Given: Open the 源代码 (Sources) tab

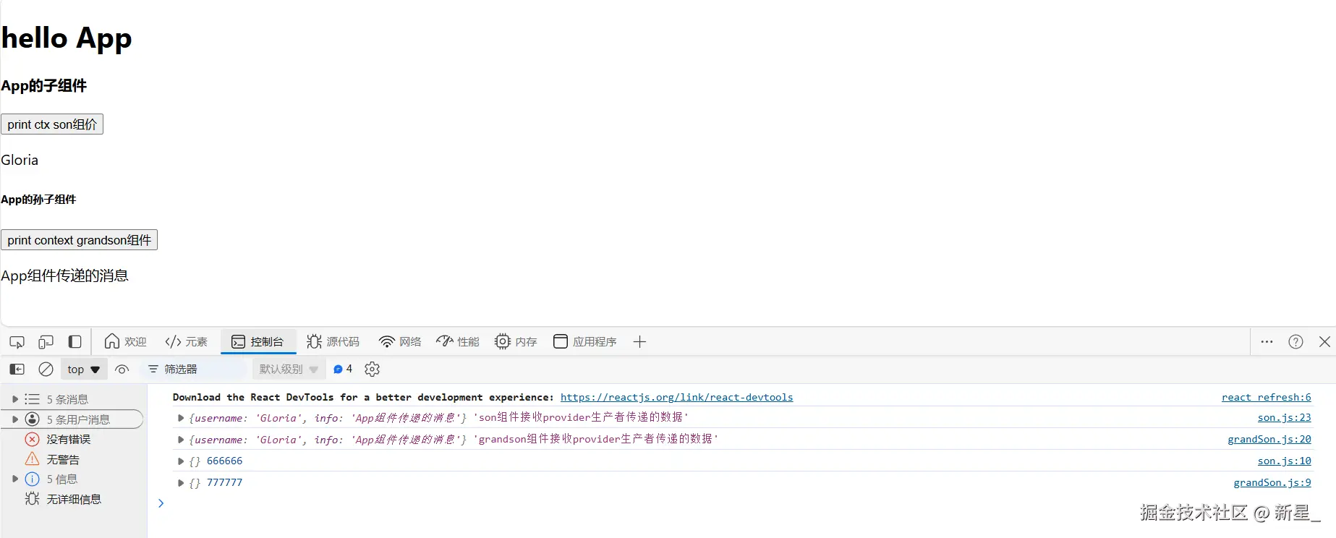Looking at the screenshot, I should pos(333,342).
